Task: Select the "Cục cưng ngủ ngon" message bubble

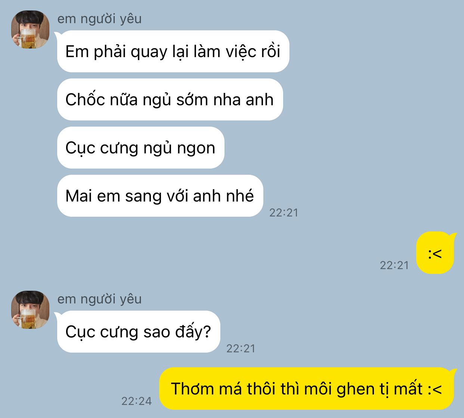Action: pos(140,147)
